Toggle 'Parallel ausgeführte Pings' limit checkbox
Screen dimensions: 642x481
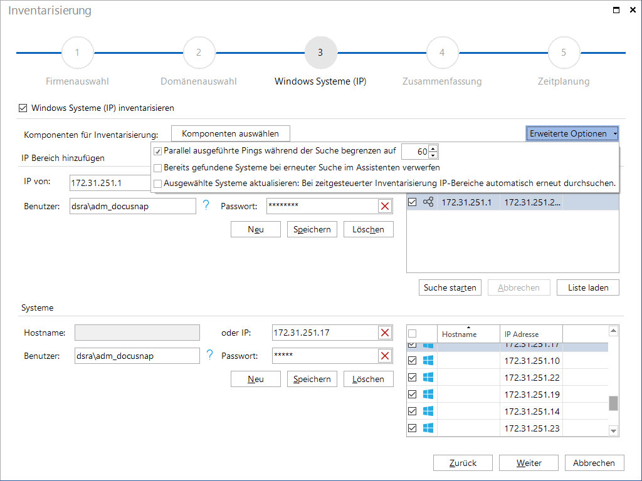[x=157, y=152]
